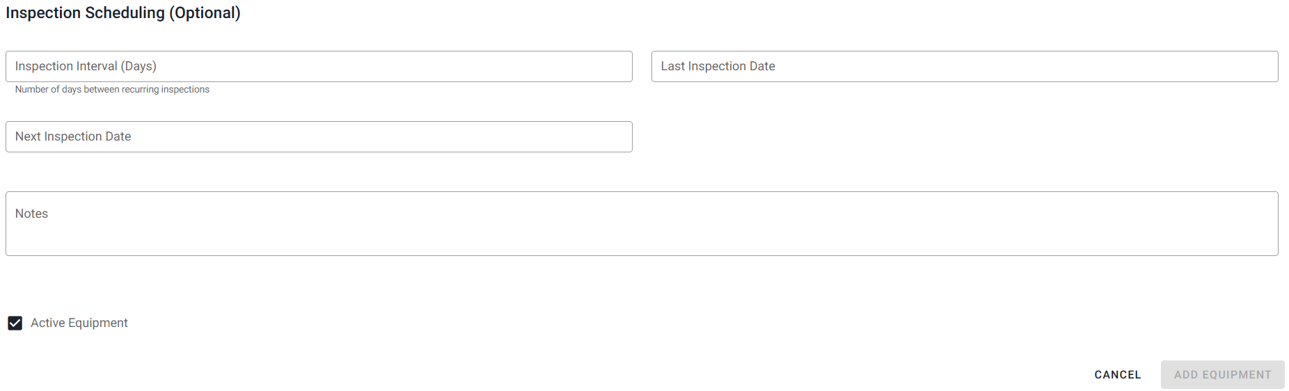Click the 'Next Inspection Date' placeholder label
The width and height of the screenshot is (1289, 391).
73,136
